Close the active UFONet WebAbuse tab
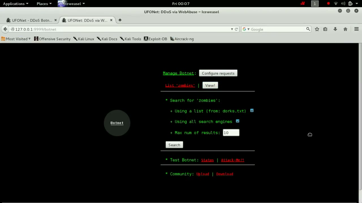 (x=111, y=20)
